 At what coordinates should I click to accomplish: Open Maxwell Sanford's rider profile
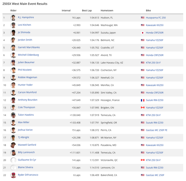coord(27,145)
